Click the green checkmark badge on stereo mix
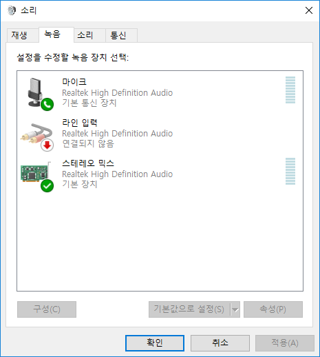The image size is (320, 357). tap(47, 186)
